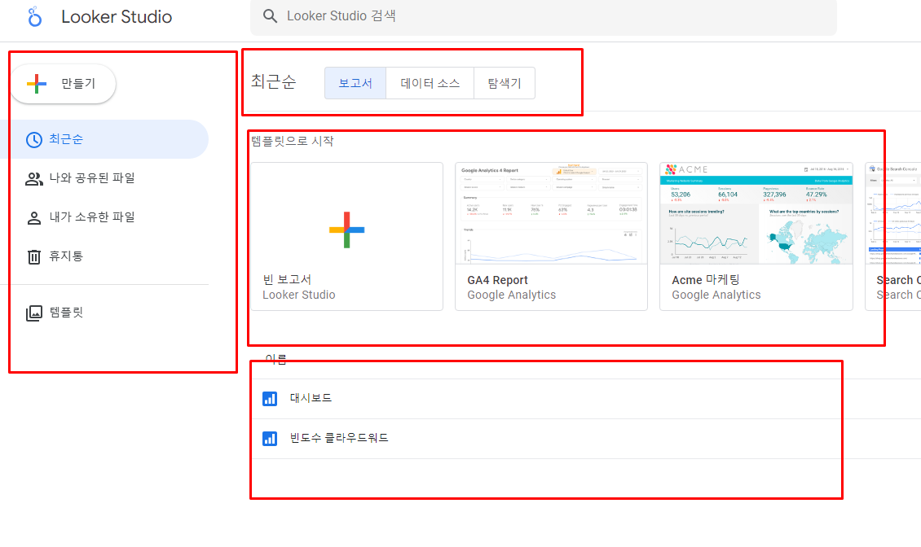Open the 대시보드 report

(x=311, y=398)
